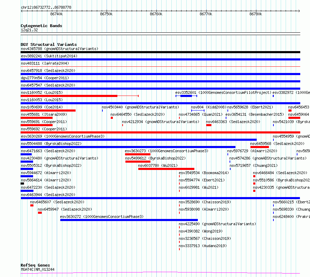310x277 pixels.
Task: Select the nsv1160053 (Lou2015) label
Action: pyautogui.click(x=42, y=100)
